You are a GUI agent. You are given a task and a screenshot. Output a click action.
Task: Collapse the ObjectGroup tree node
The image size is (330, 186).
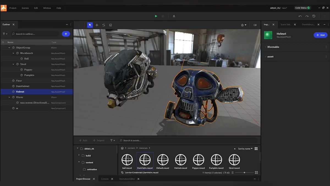click(9, 48)
